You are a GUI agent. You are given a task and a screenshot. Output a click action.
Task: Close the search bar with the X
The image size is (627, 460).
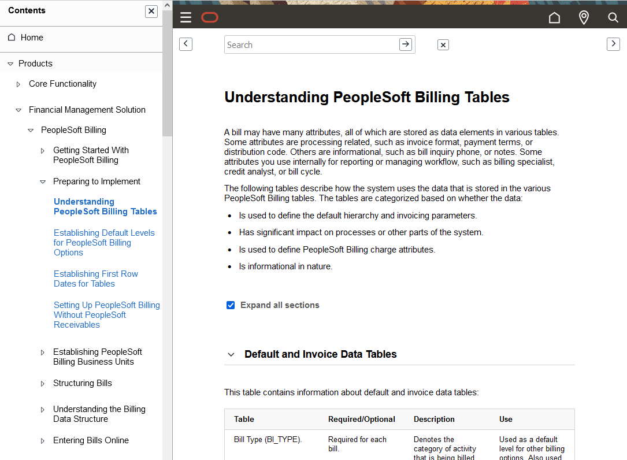443,44
